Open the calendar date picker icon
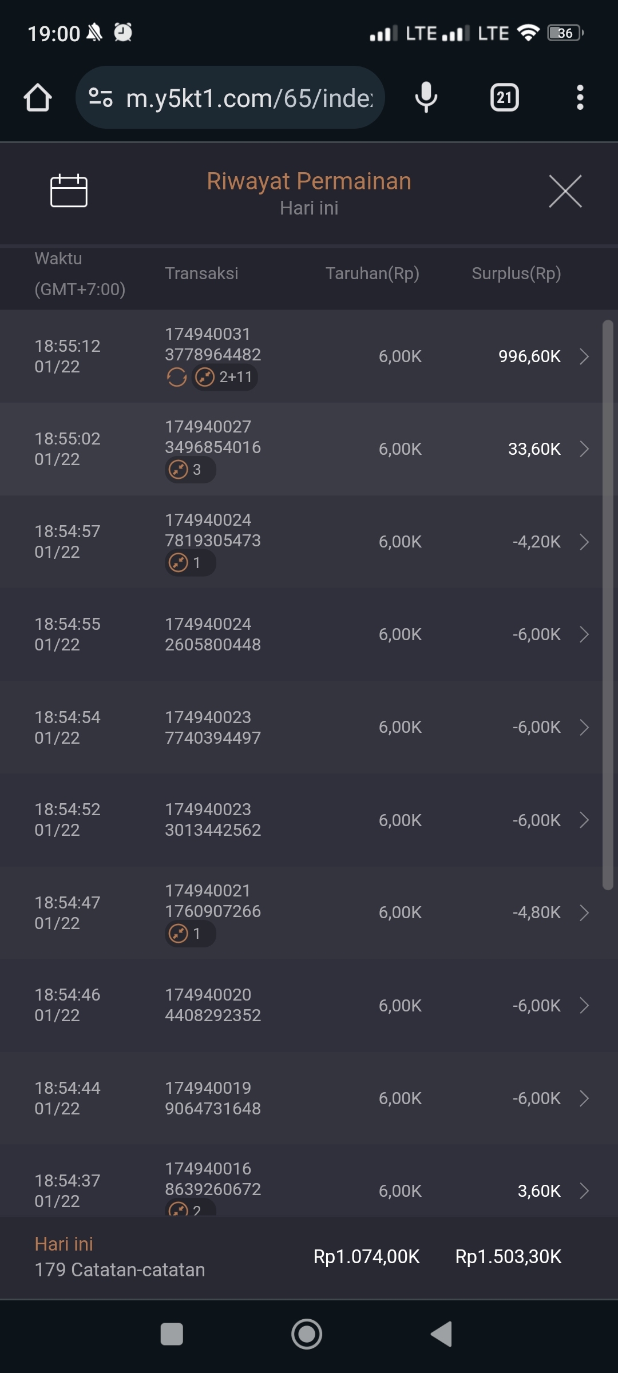The height and width of the screenshot is (1373, 618). pos(69,191)
